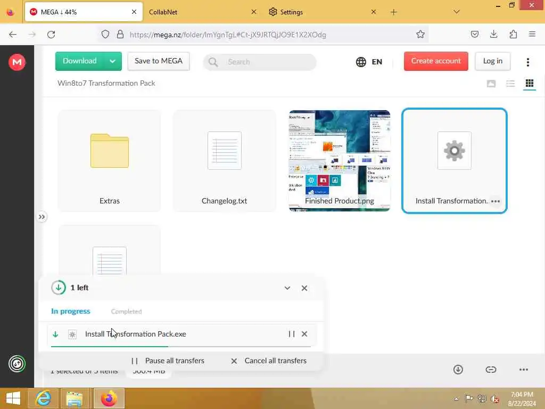
Task: Close the transfers panel
Action: pos(304,288)
